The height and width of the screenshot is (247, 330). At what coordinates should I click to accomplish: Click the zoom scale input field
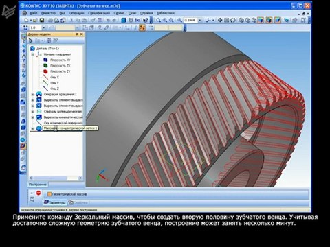point(190,21)
